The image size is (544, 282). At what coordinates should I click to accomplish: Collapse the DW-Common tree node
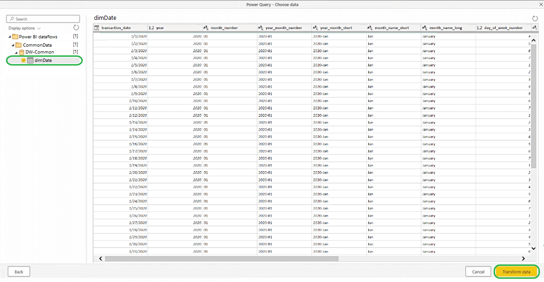(x=16, y=52)
